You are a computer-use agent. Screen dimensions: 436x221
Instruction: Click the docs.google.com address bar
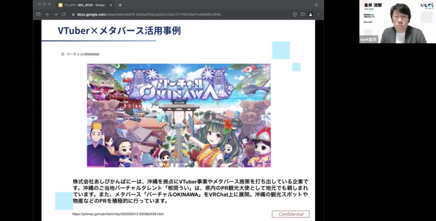pyautogui.click(x=150, y=14)
